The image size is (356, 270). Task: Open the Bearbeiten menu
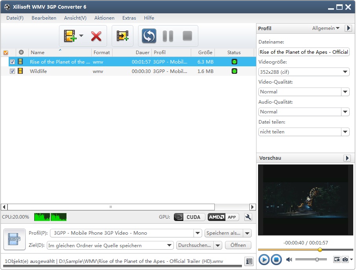pyautogui.click(x=44, y=18)
